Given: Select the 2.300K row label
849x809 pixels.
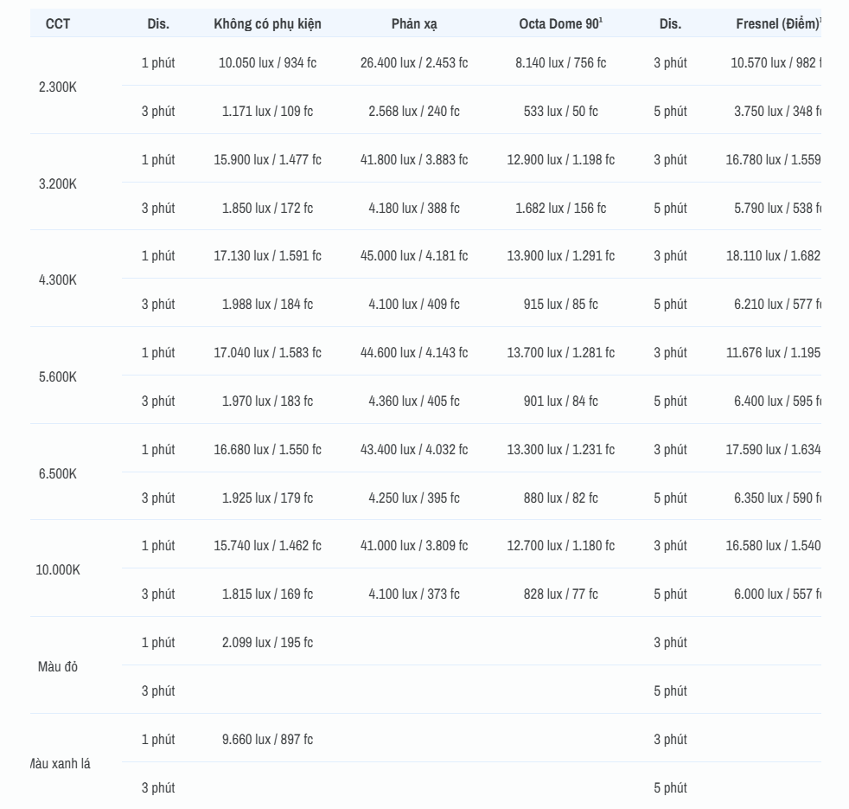Looking at the screenshot, I should tap(58, 87).
